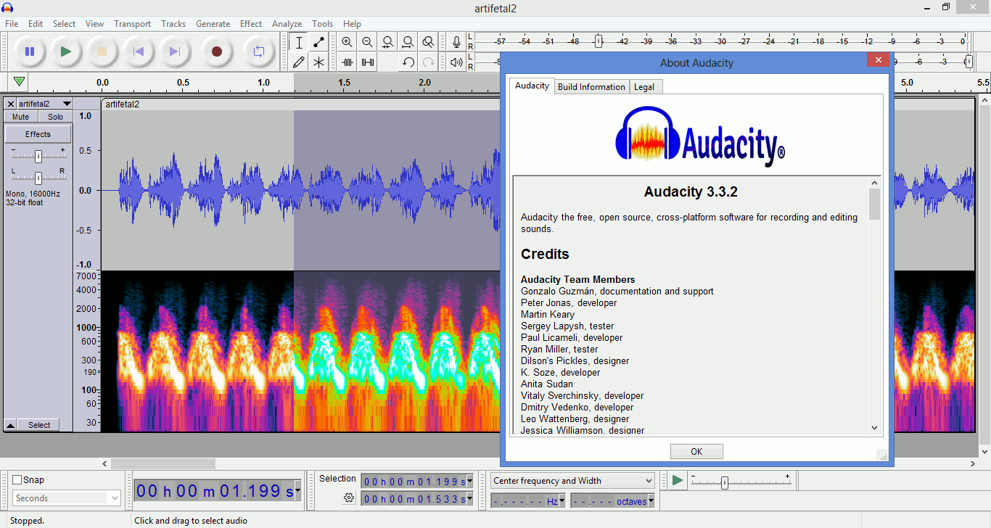This screenshot has height=528, width=991.
Task: Open the Seconds snap unit combo box
Action: pyautogui.click(x=66, y=498)
